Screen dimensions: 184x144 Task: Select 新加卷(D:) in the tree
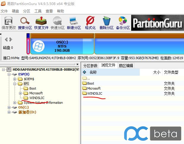27,112
